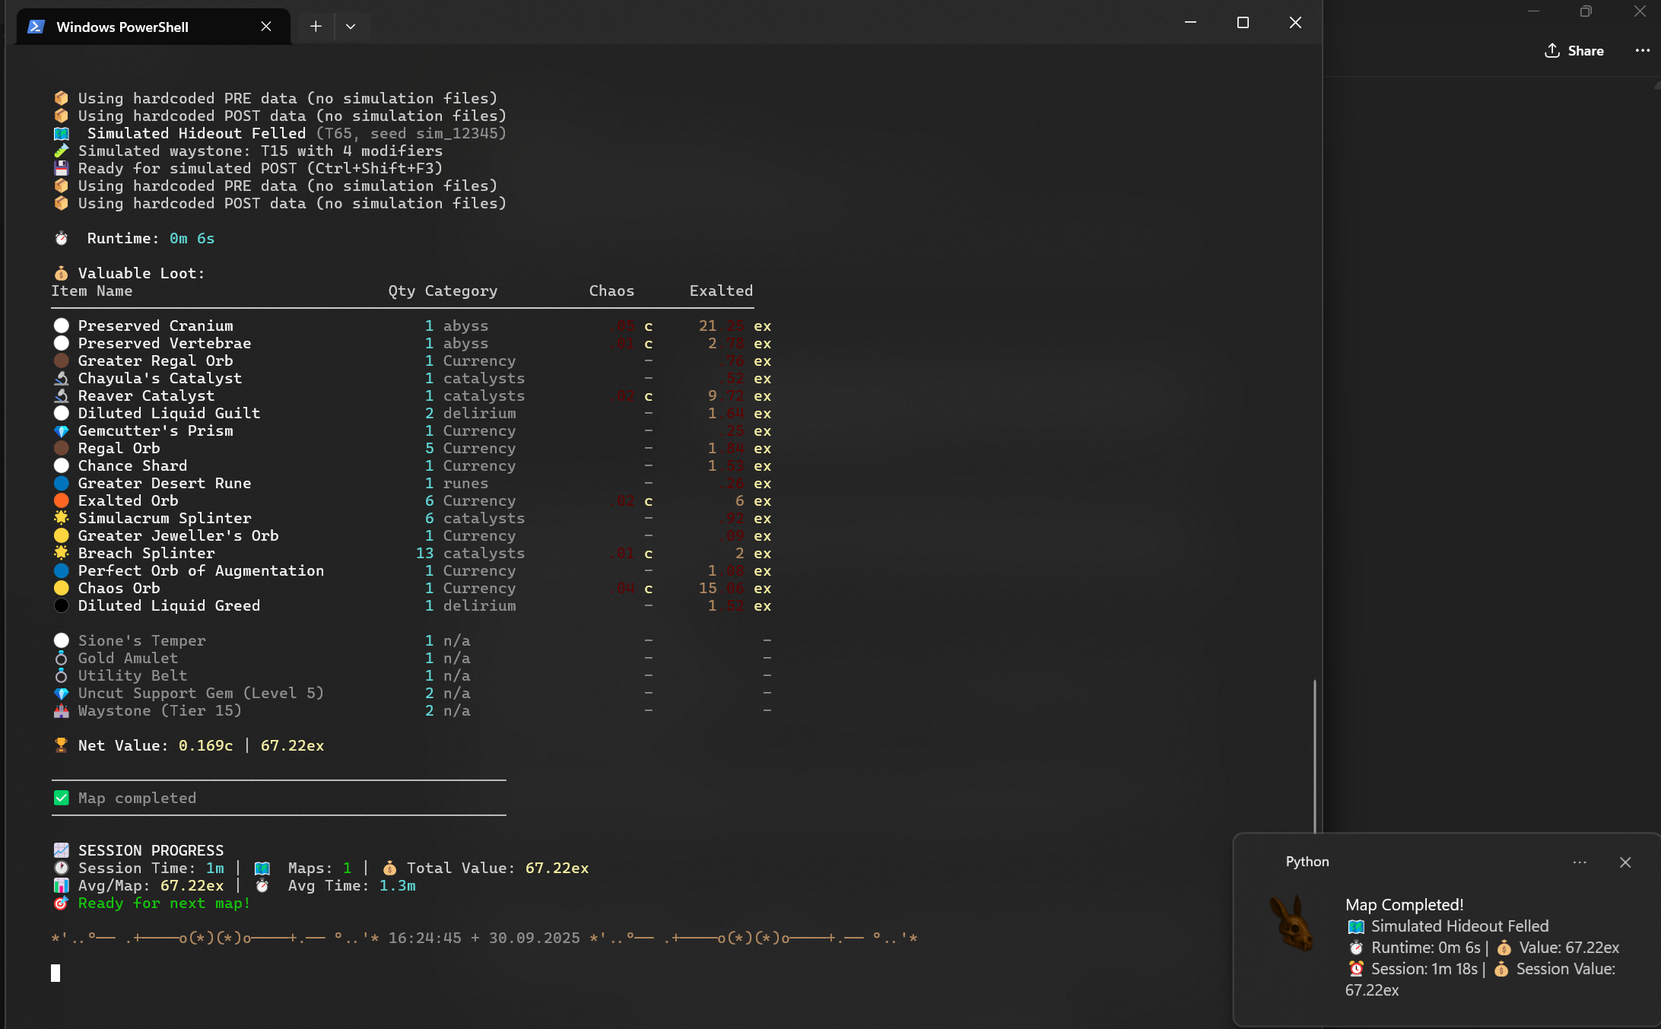This screenshot has width=1661, height=1029.
Task: Click the orange Exalted Orb circle icon
Action: [62, 500]
